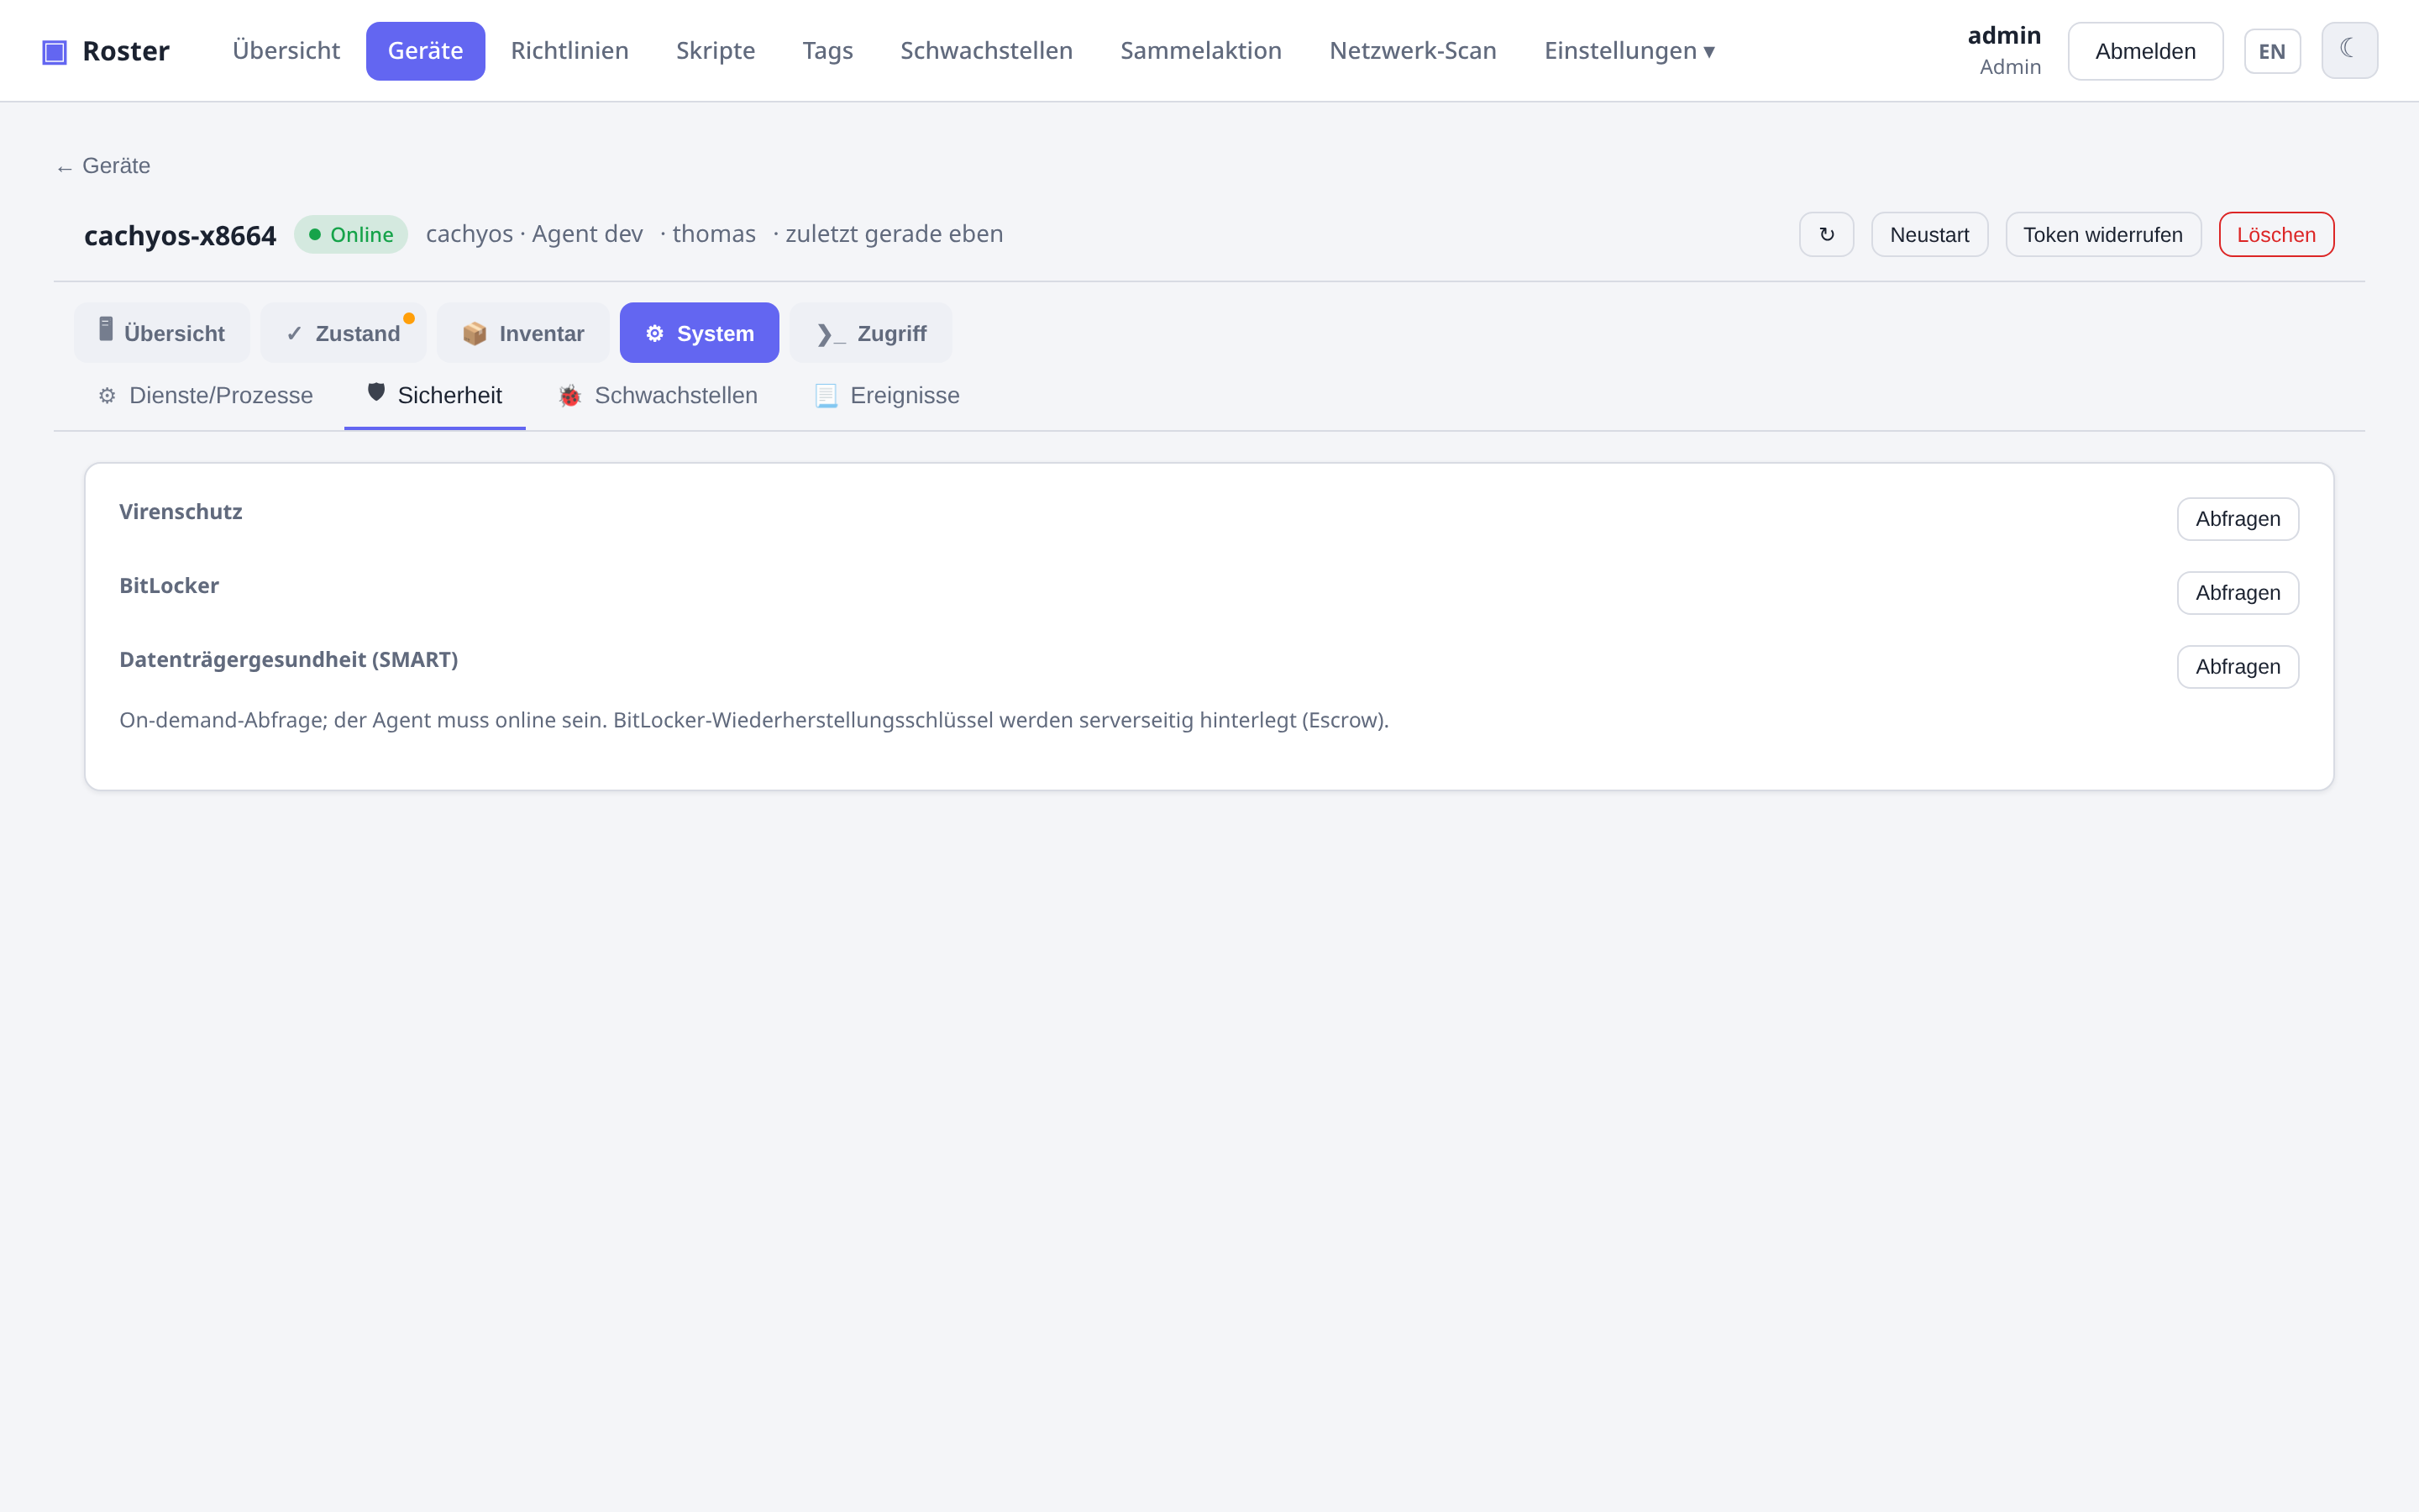2419x1512 pixels.
Task: Open the Schwachstellen sub-tab with bug icon
Action: point(659,396)
